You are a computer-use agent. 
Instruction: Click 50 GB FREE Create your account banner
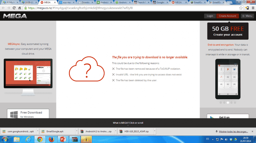(228, 31)
